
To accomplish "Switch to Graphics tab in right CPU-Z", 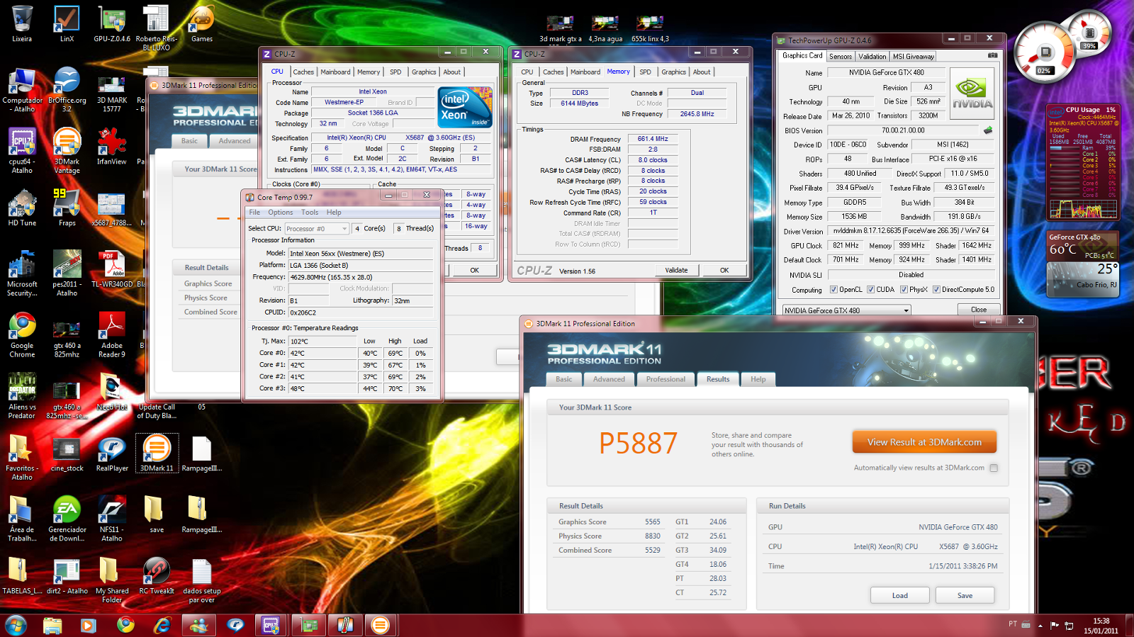I will click(x=673, y=72).
